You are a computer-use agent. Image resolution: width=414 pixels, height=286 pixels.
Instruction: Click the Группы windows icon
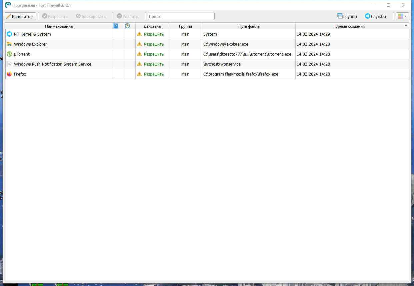pos(340,16)
